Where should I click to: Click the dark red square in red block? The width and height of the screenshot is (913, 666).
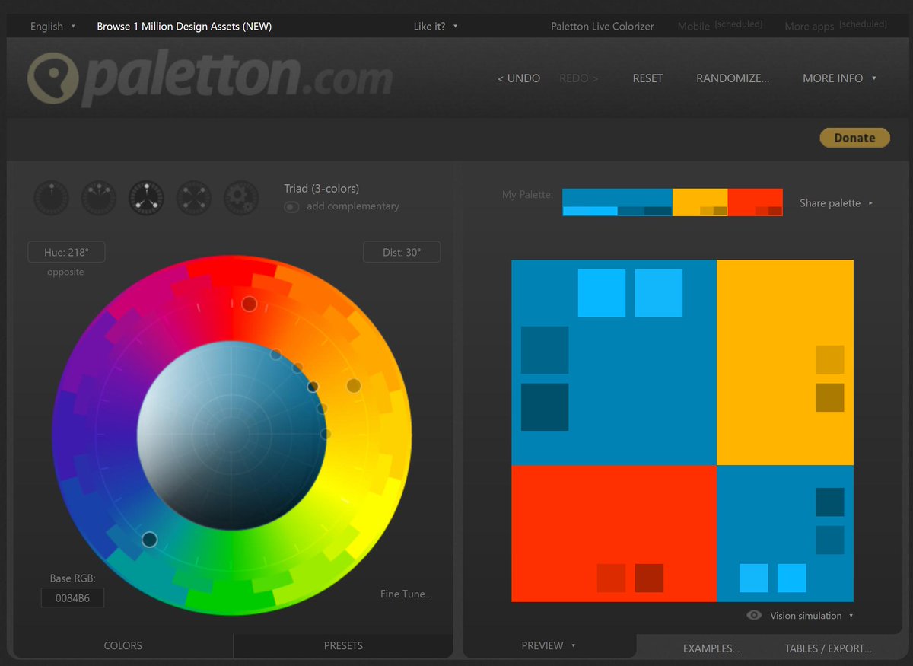649,578
